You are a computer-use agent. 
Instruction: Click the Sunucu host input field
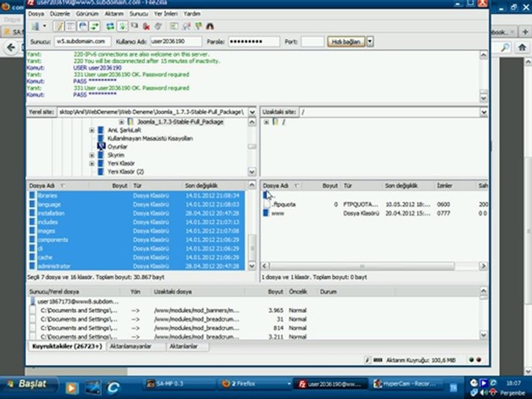(x=83, y=42)
